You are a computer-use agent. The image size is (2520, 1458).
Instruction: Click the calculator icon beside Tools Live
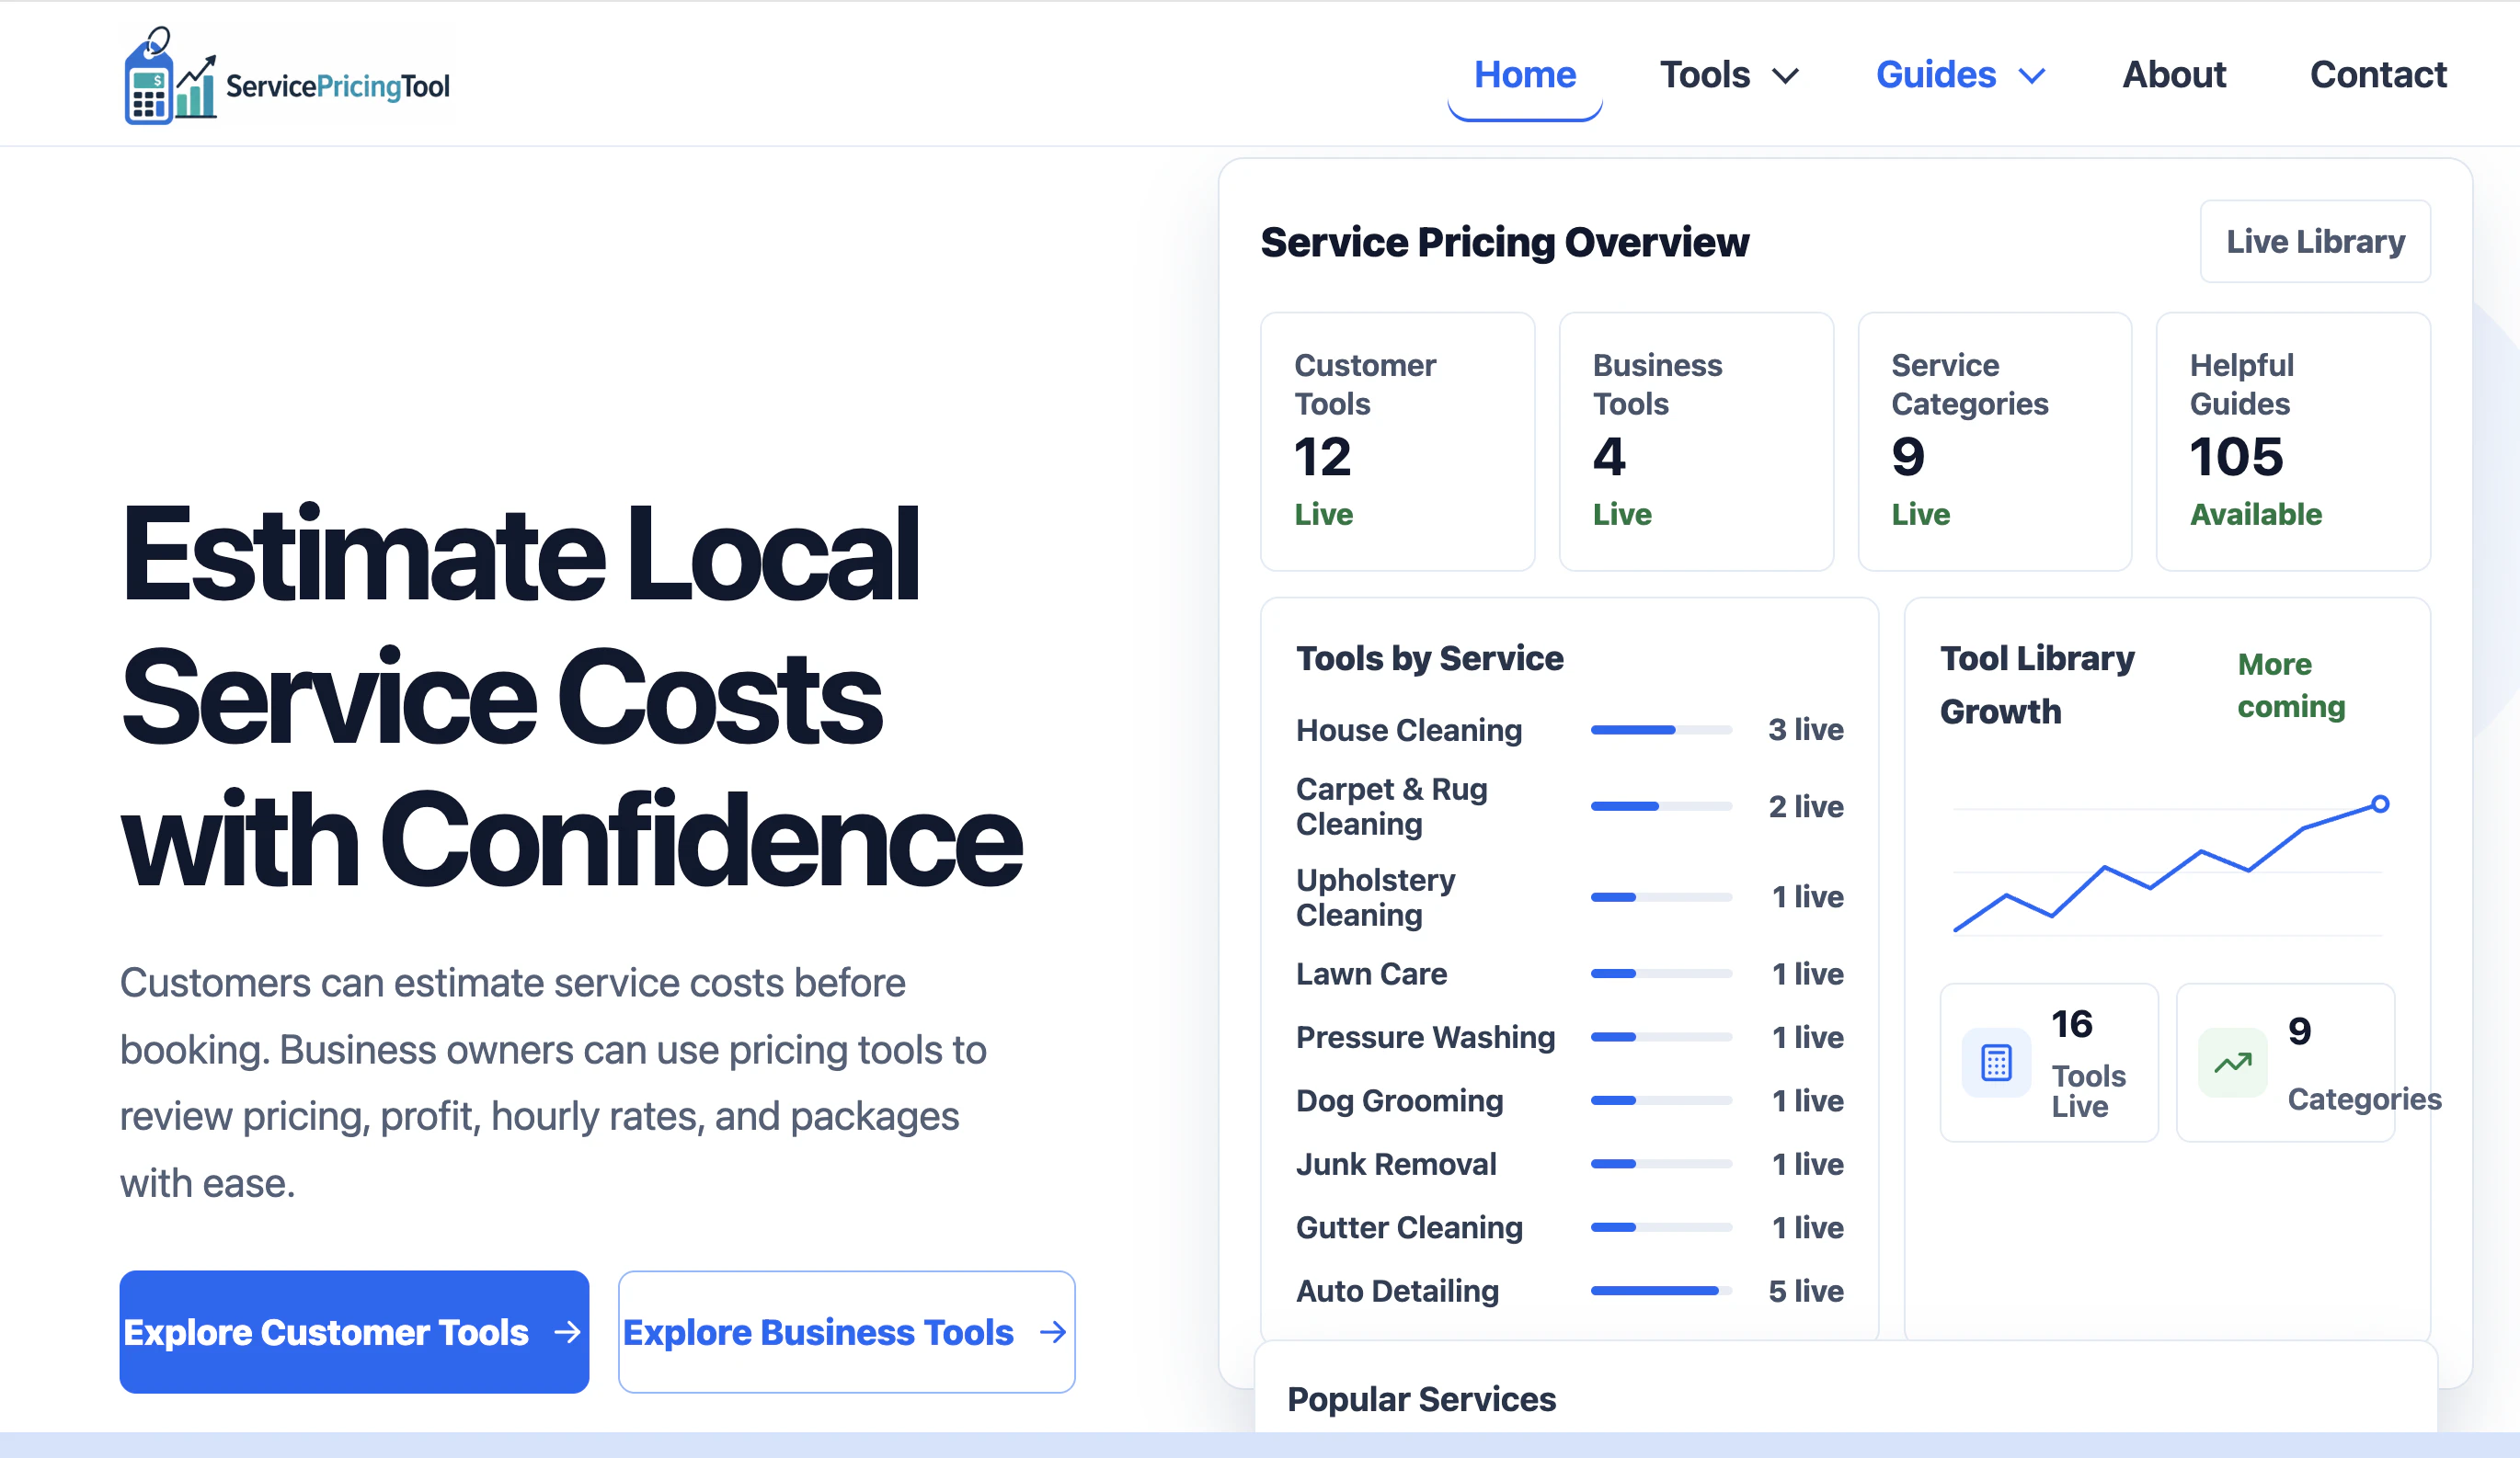[1996, 1063]
